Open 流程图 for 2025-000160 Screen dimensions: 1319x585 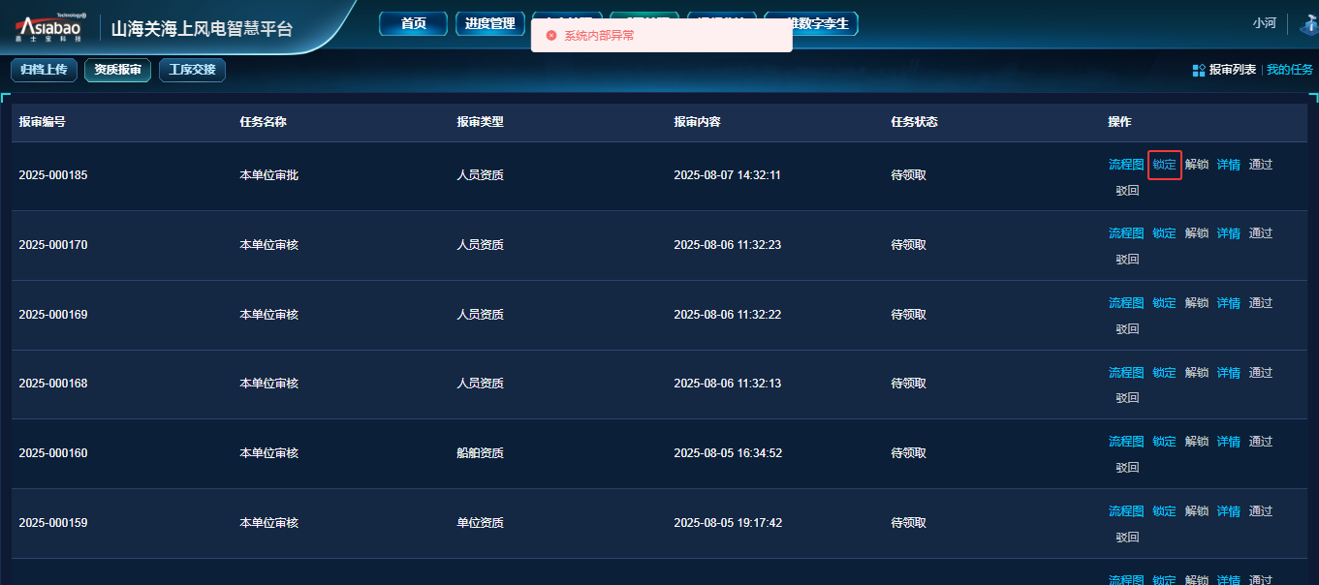tap(1126, 442)
